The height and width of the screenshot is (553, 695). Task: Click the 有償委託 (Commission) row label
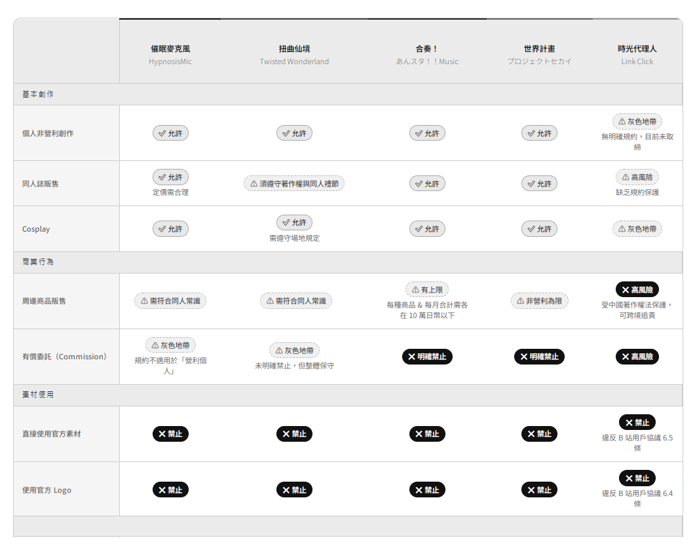tap(64, 357)
